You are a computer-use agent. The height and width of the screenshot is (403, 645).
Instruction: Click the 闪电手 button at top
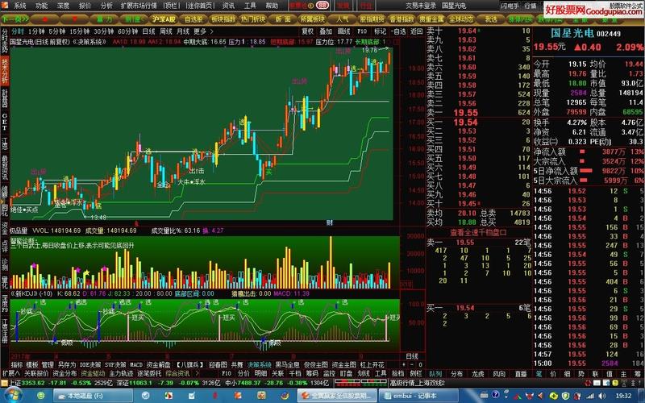coord(509,5)
